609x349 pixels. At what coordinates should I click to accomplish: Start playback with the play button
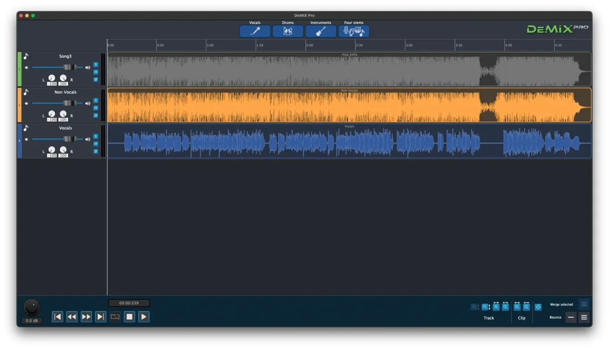(x=144, y=317)
